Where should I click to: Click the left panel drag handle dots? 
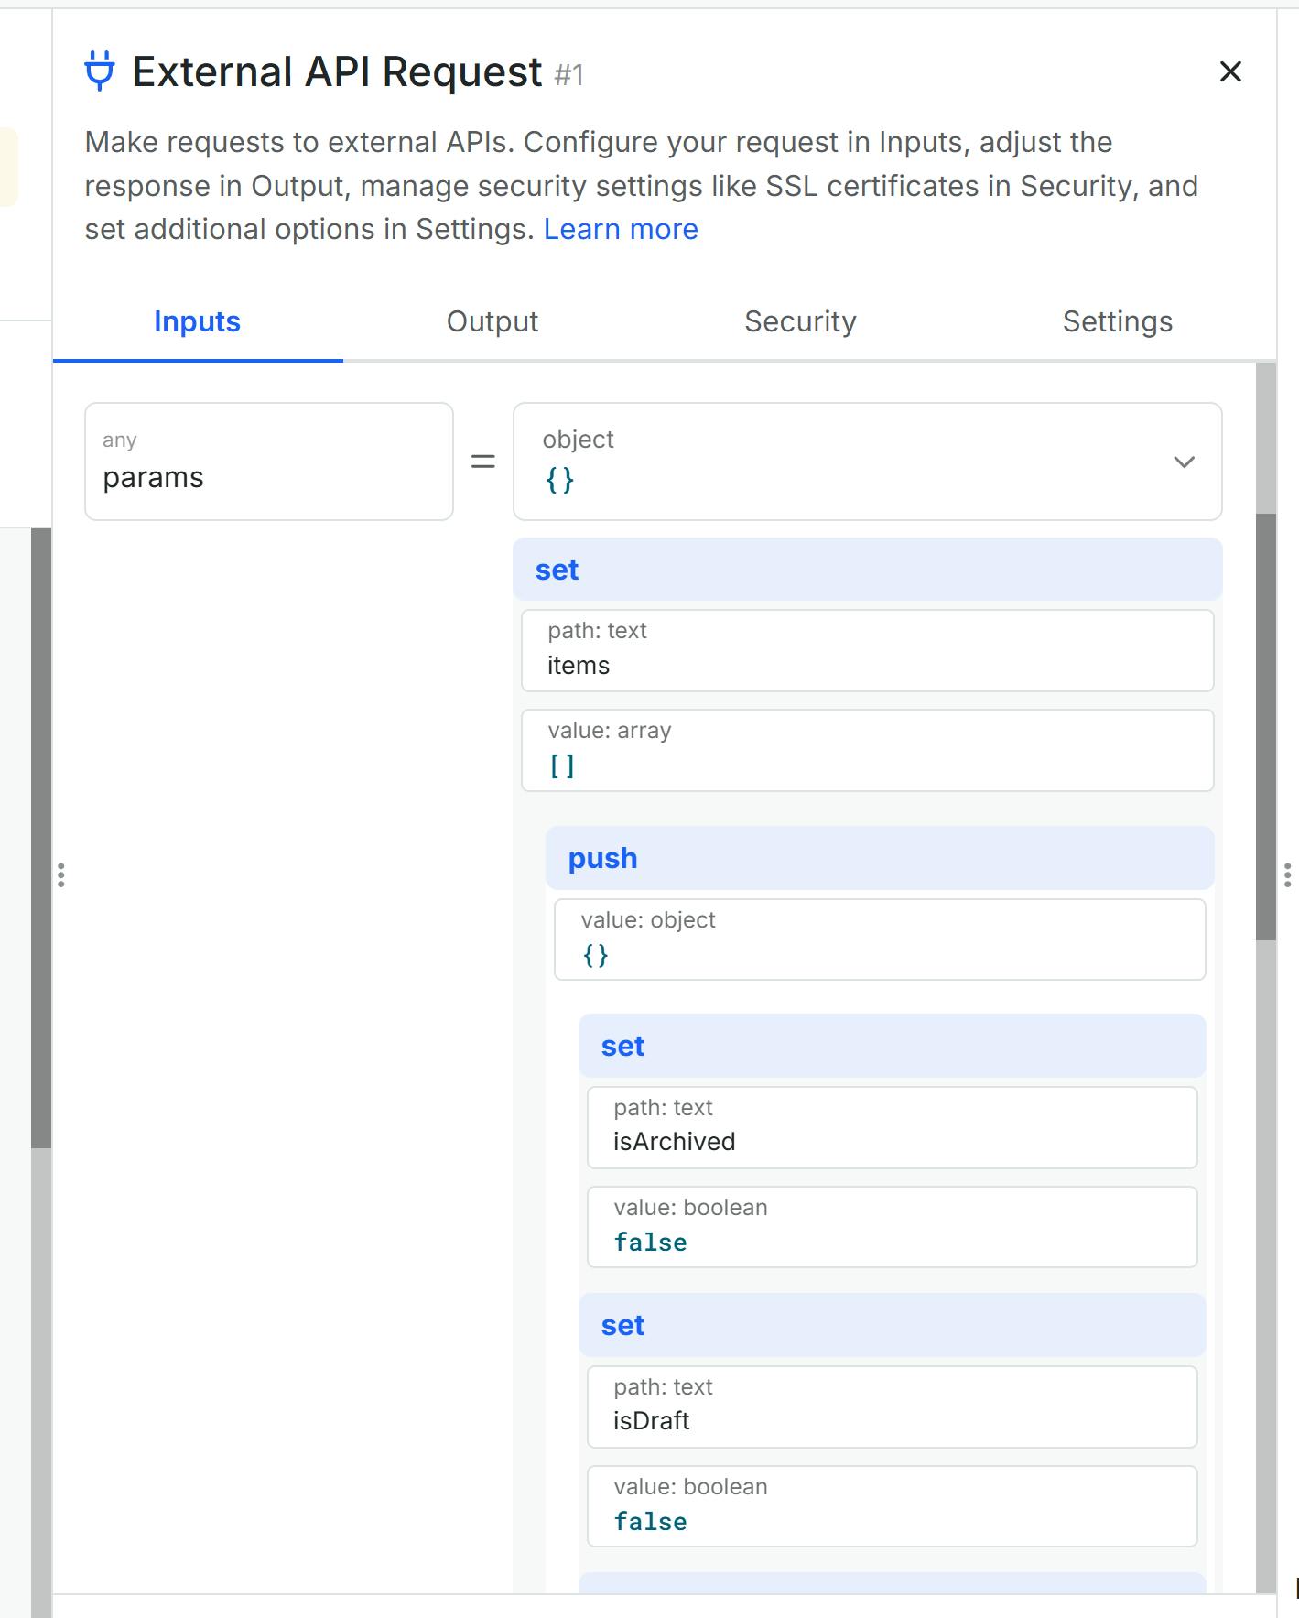61,875
